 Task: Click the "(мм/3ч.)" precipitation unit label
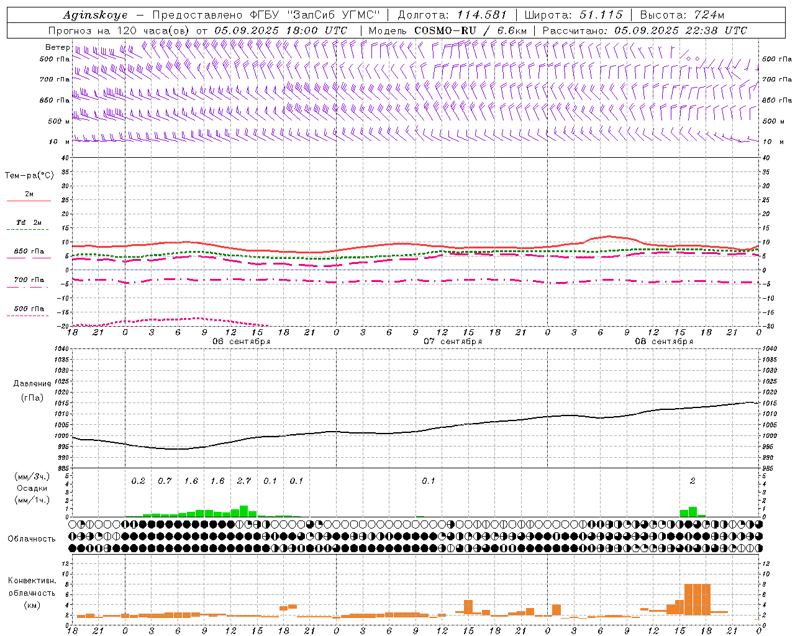point(32,476)
